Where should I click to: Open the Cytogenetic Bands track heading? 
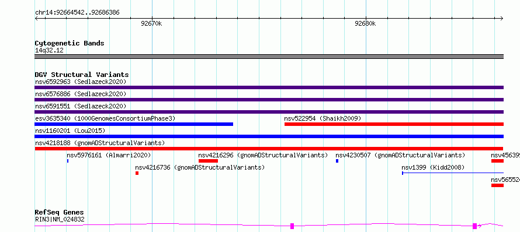[70, 43]
